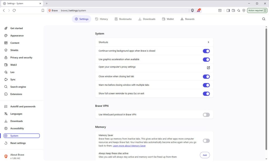
Task: Open a new tab with plus button
Action: point(47,3)
